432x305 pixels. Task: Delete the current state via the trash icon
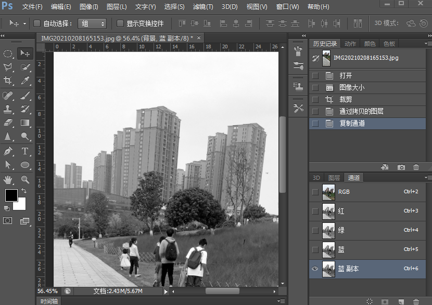pyautogui.click(x=416, y=167)
